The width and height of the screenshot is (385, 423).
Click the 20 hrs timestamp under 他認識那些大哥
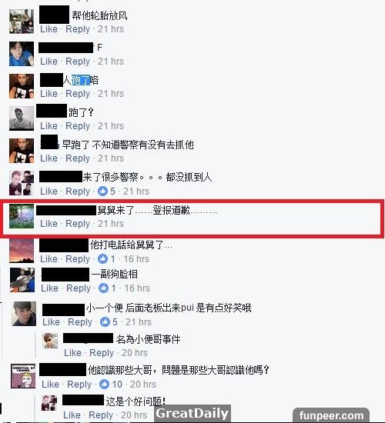143,384
